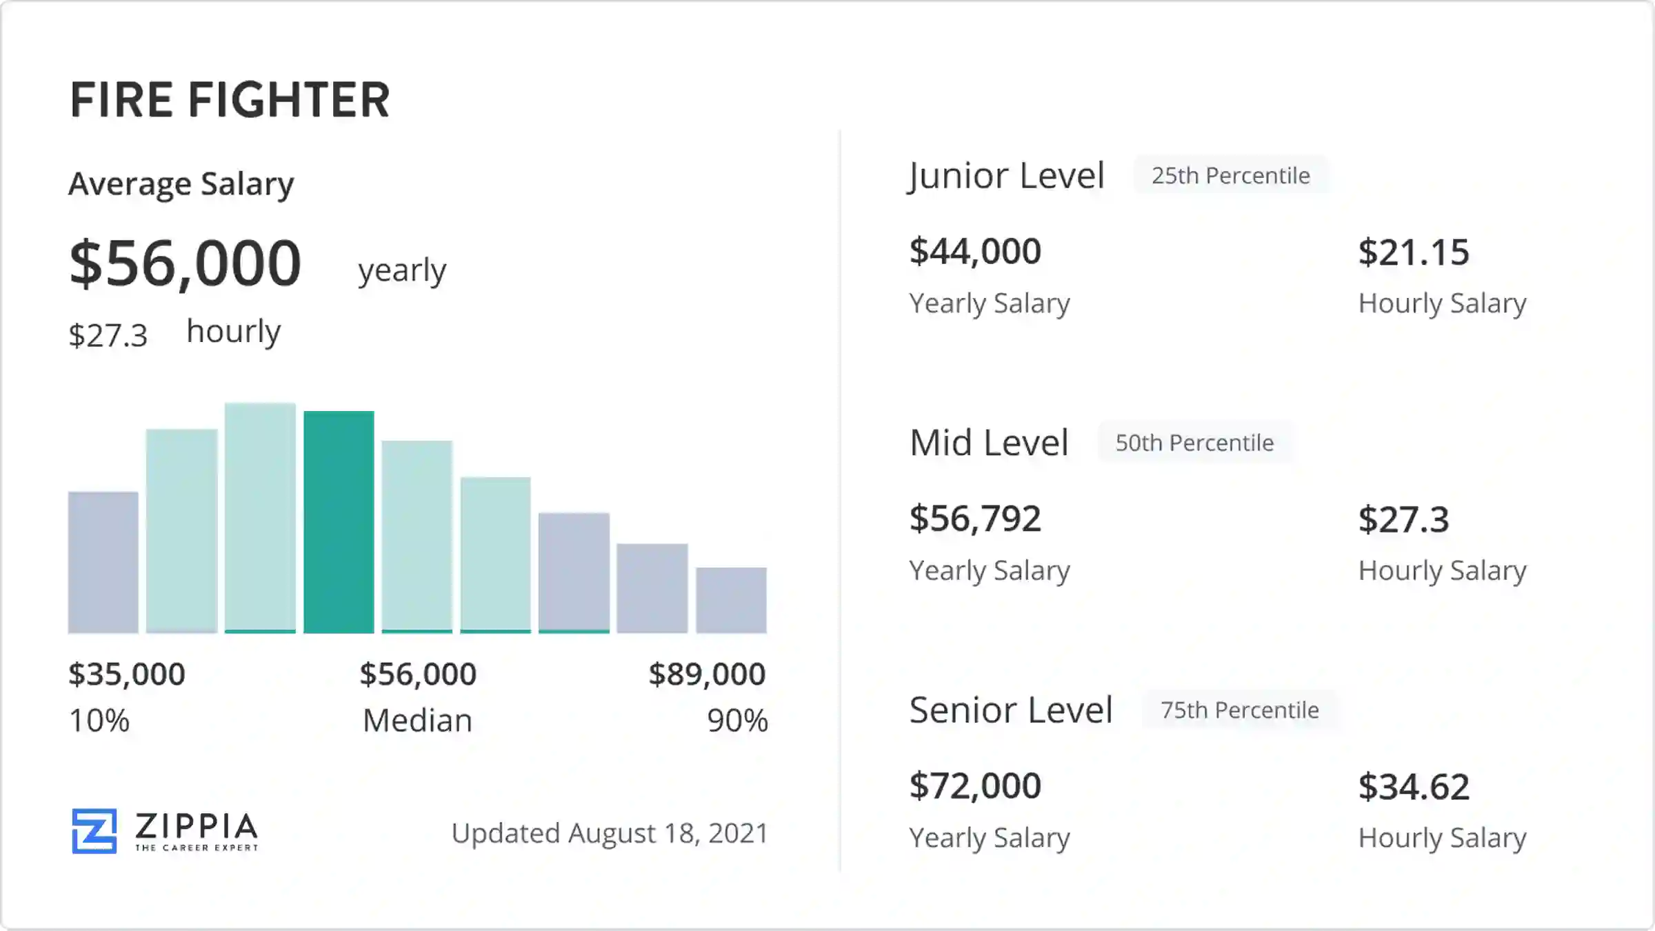The height and width of the screenshot is (931, 1655).
Task: Click the ZIPPIA The Career Expert wordmark
Action: [x=197, y=831]
